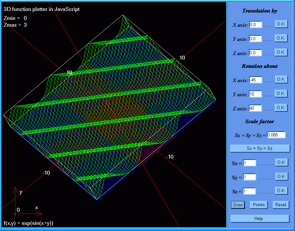Screen dimensions: 295x231
Task: Focus the Y axis translation field
Action: coord(255,39)
